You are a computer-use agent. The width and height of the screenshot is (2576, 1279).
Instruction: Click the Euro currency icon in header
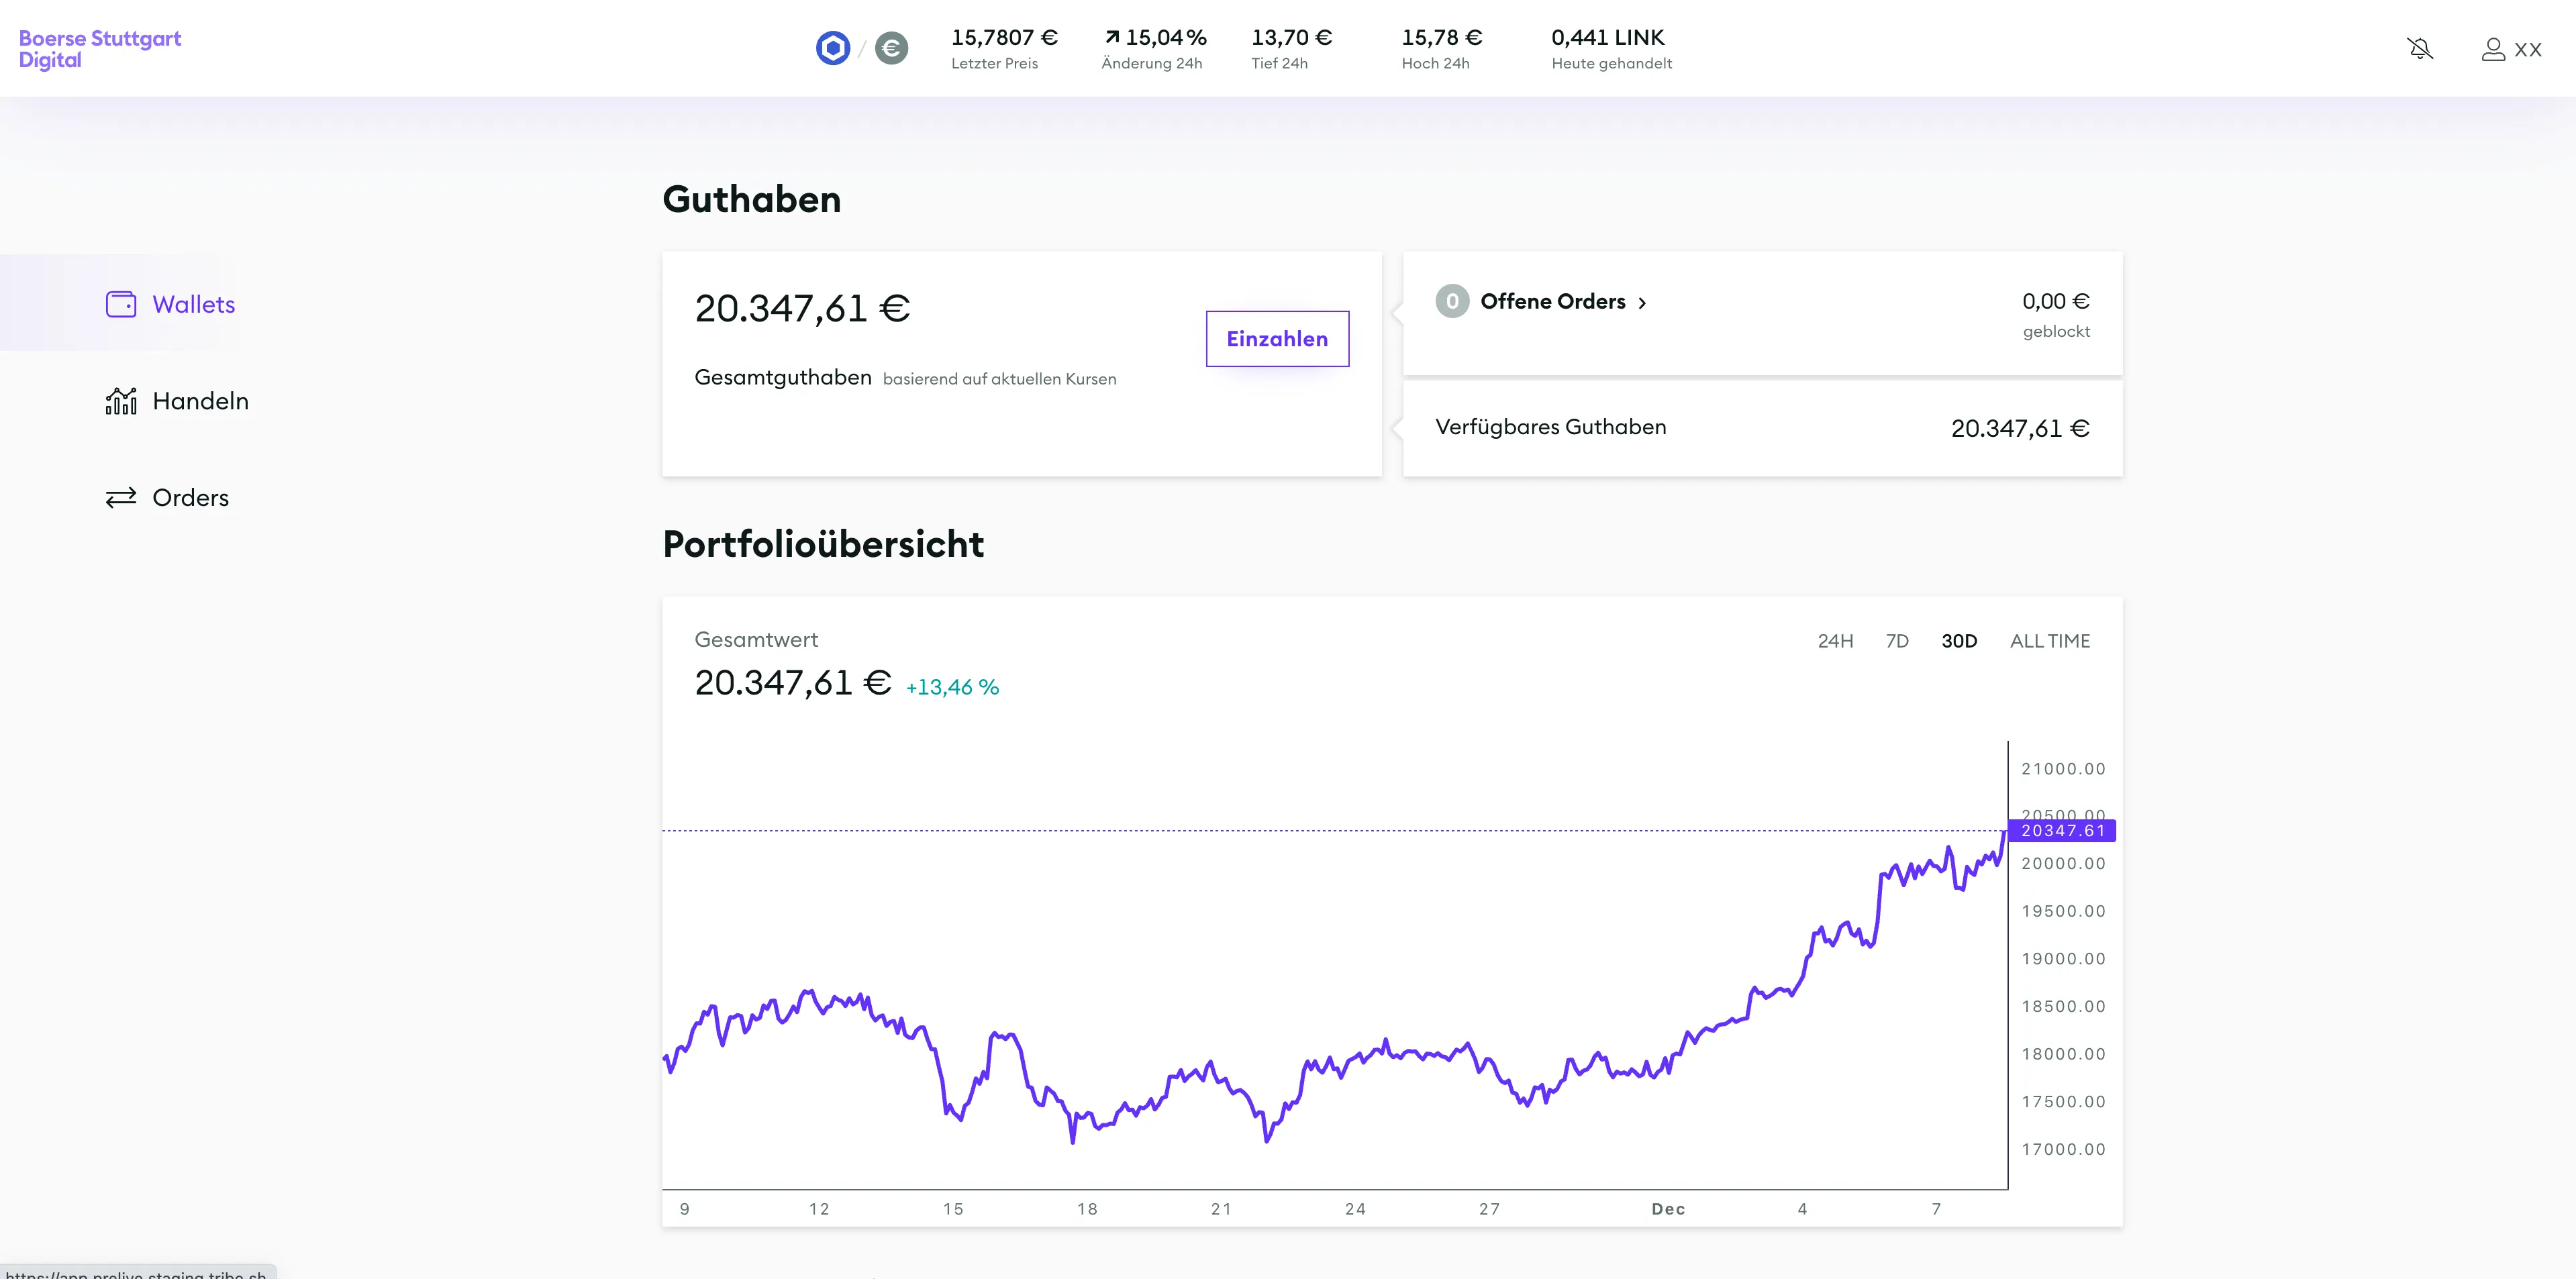point(891,47)
